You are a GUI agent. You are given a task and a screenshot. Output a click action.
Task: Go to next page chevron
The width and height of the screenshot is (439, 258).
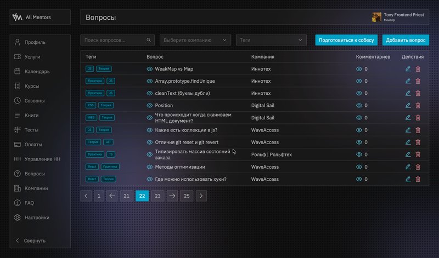[x=201, y=196]
